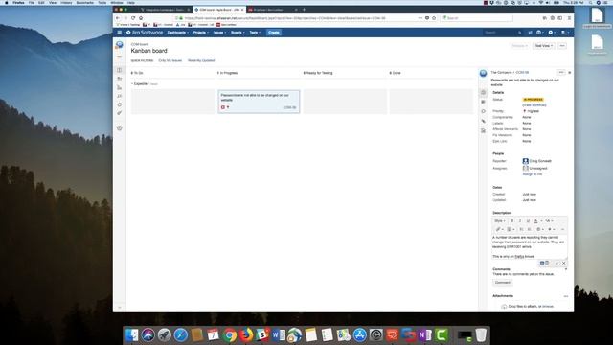
Task: Open the Issues sidebar icon
Action: tap(119, 96)
